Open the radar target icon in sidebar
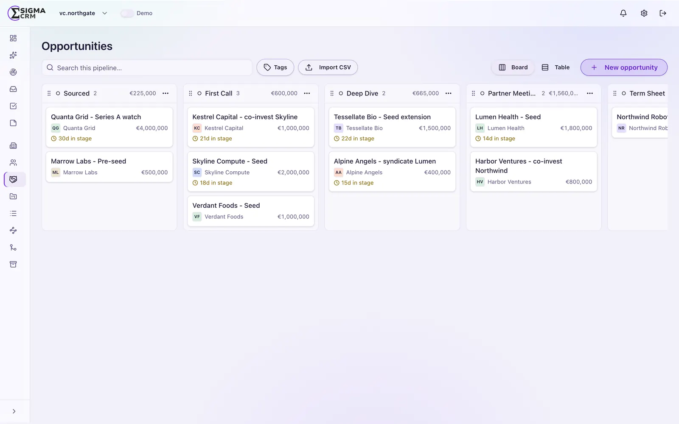Viewport: 679px width, 424px height. (13, 72)
